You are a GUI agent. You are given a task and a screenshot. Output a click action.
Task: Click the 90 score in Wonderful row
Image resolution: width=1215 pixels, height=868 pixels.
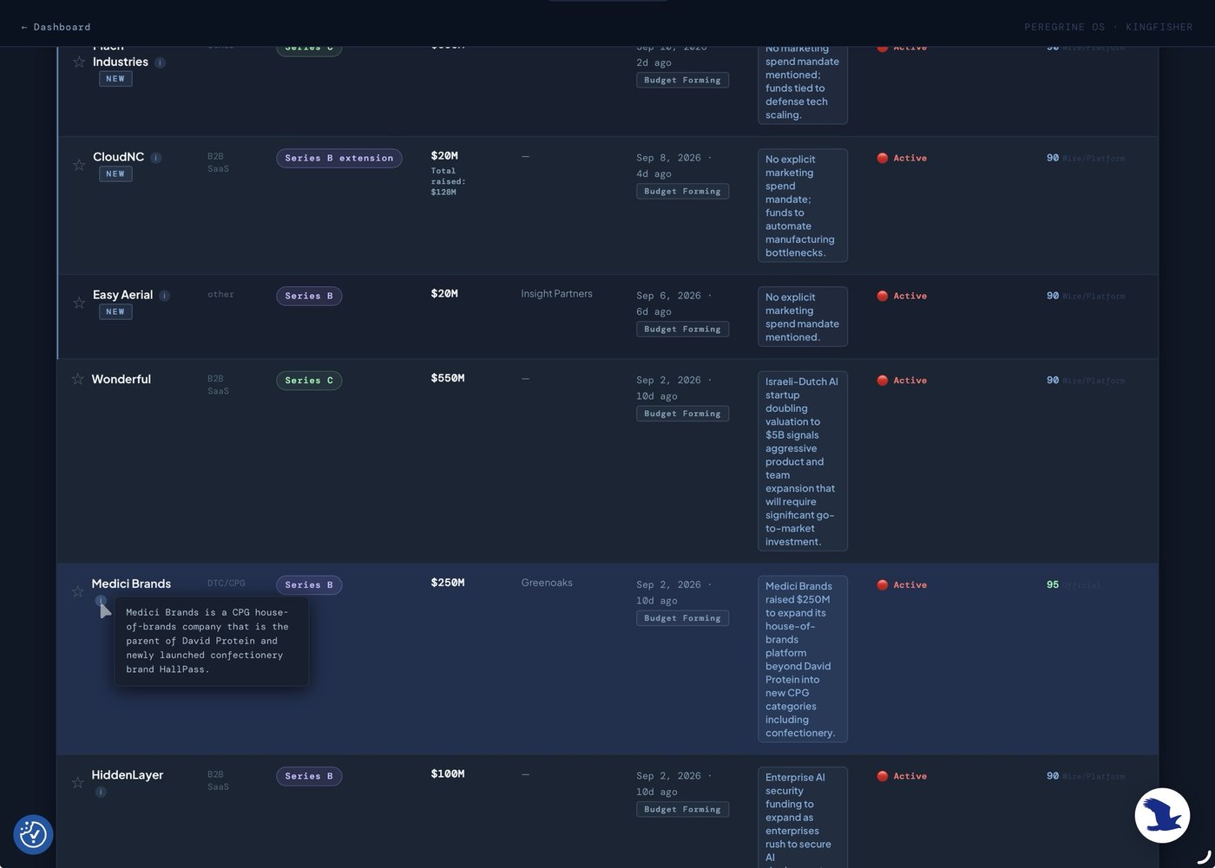(1053, 381)
